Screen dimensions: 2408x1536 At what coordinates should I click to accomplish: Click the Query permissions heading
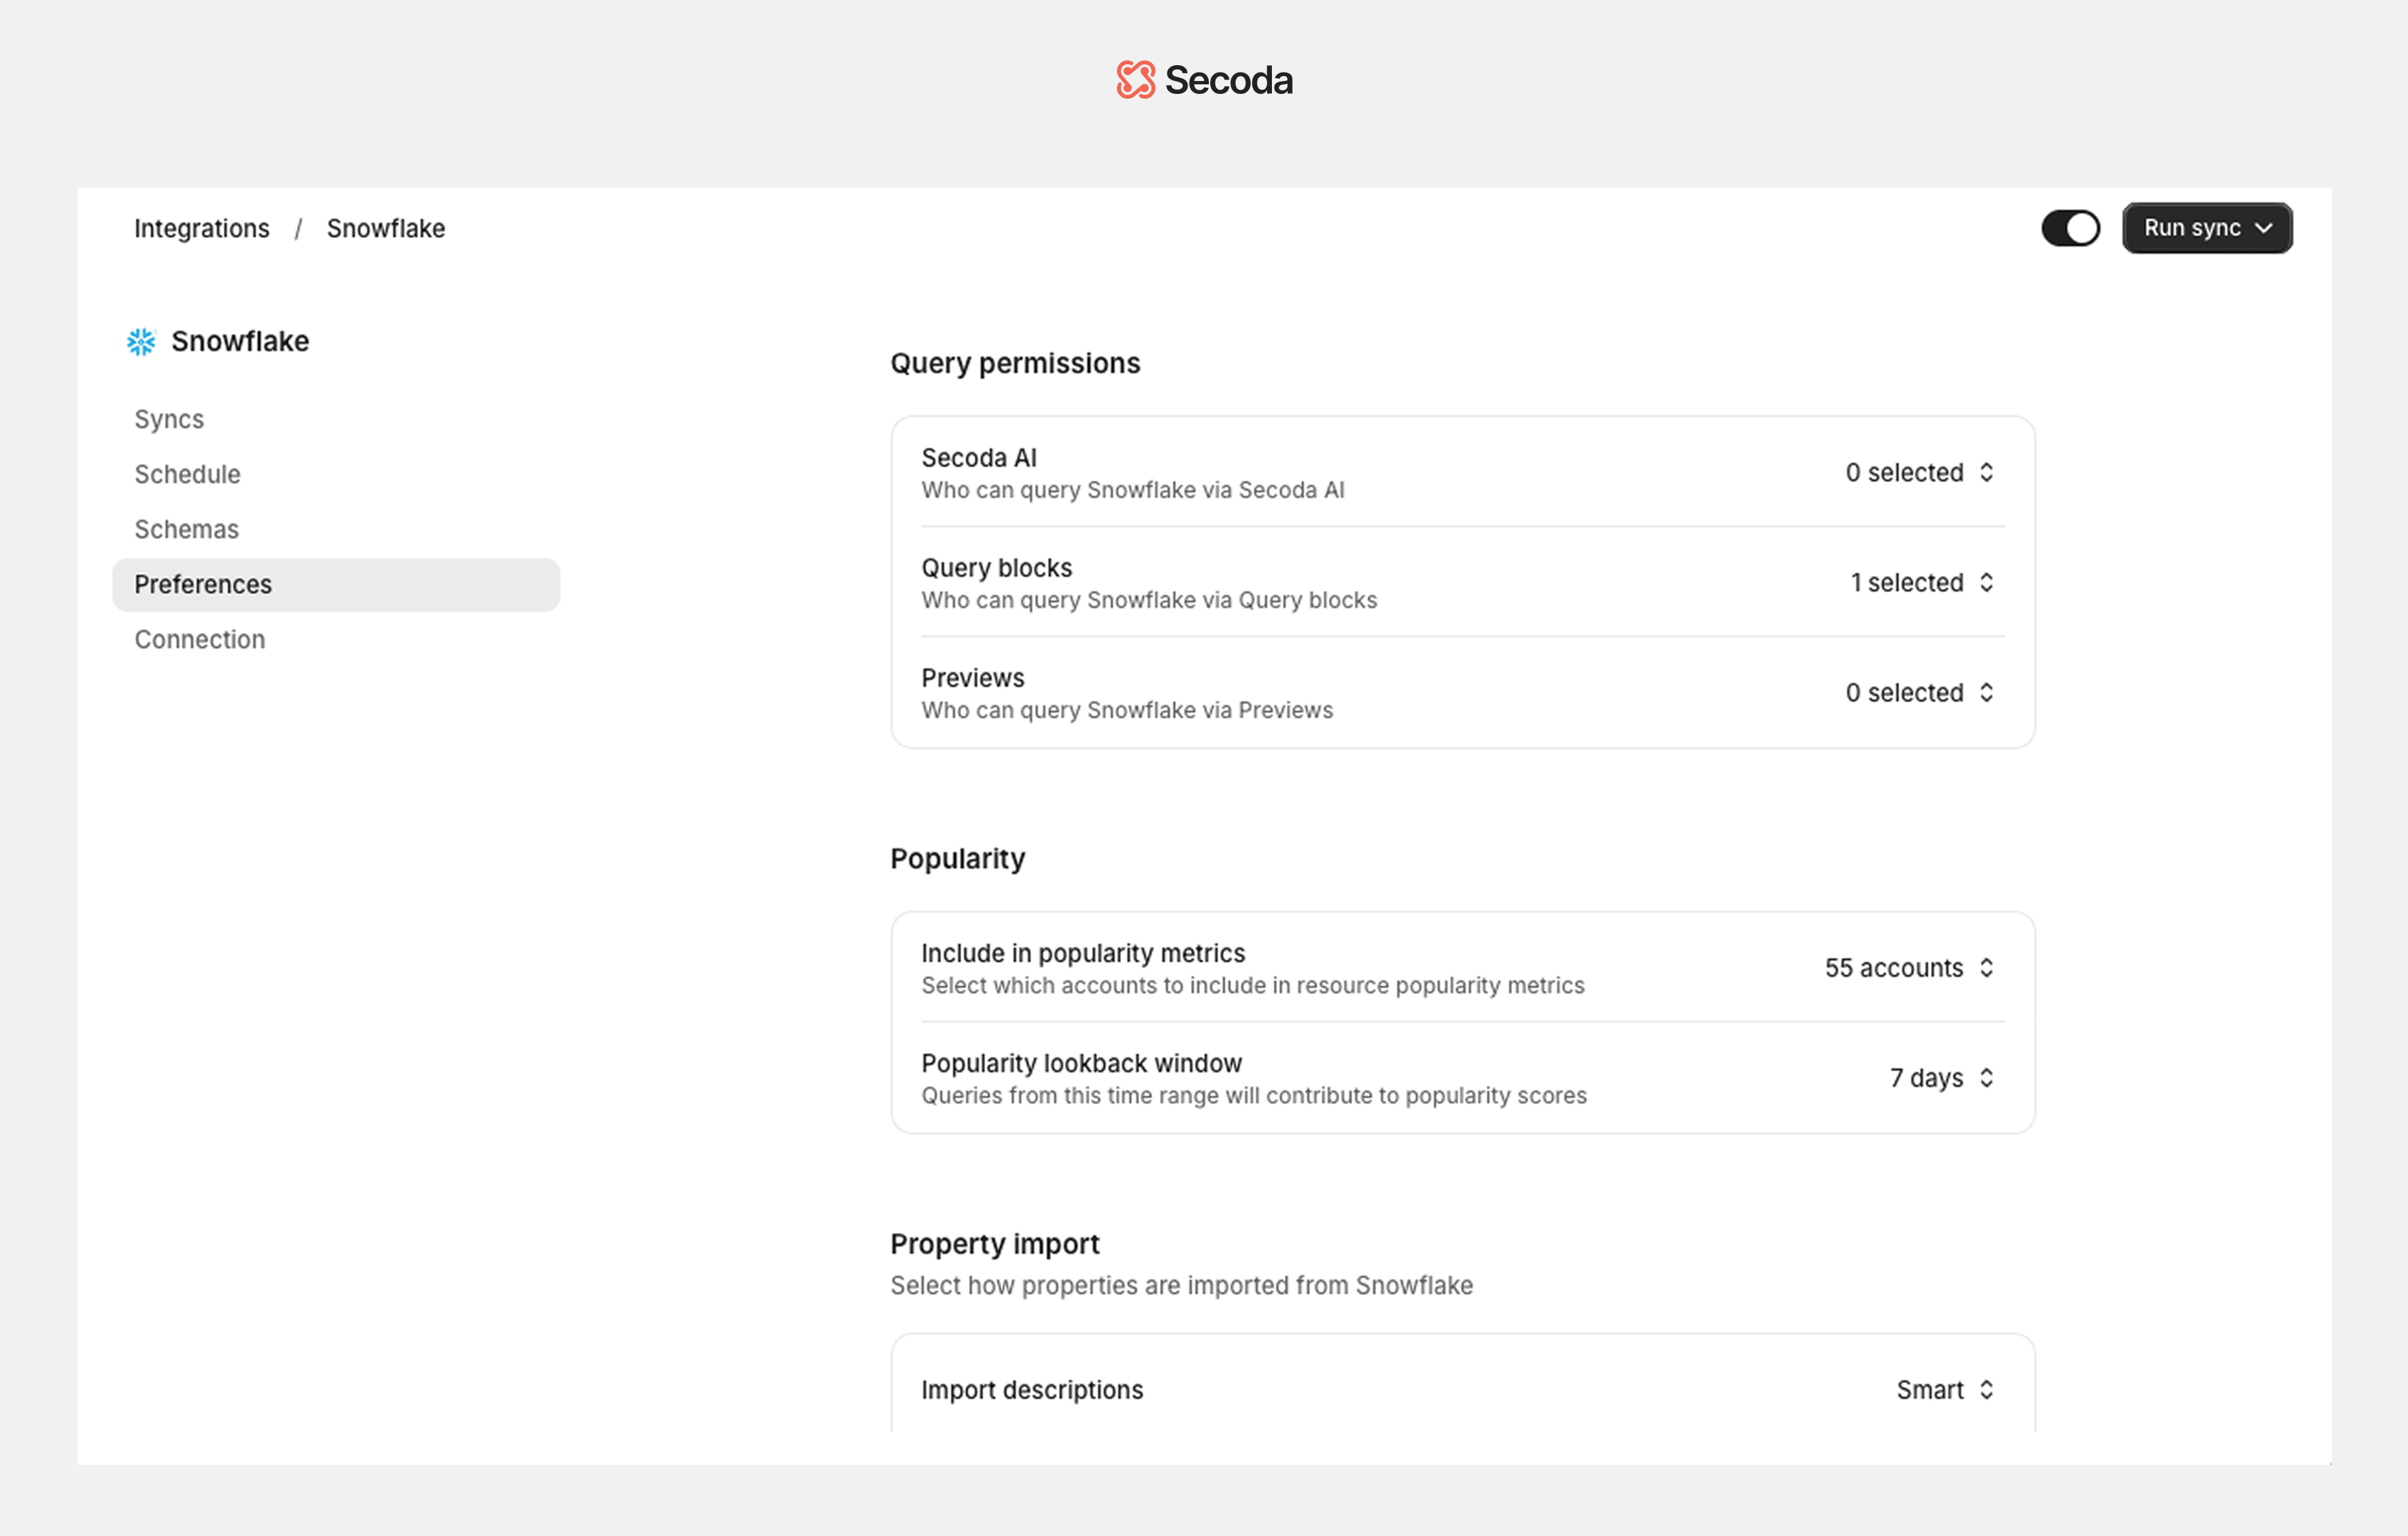1015,363
